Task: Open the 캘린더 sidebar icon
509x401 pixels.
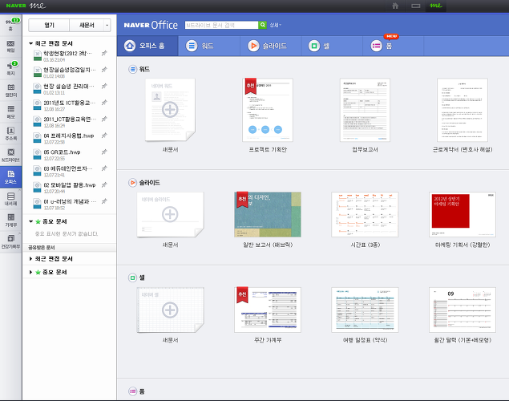Action: [x=10, y=91]
